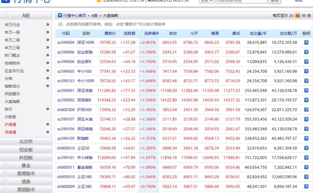Open stock forum icon for 深成指R row
Screen dimensions: 313x193
point(306,100)
